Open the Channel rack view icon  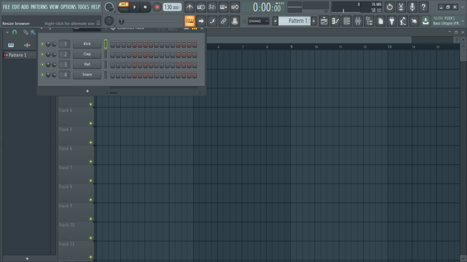coord(347,21)
